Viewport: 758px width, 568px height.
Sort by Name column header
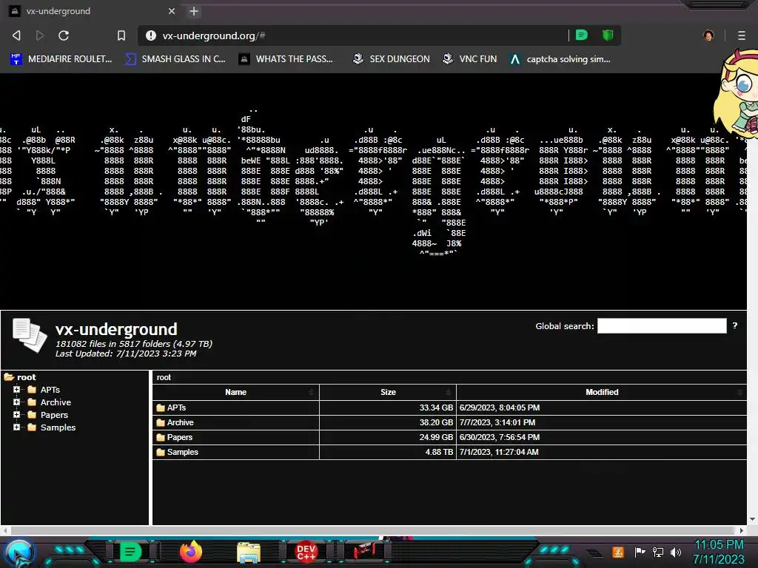(236, 392)
